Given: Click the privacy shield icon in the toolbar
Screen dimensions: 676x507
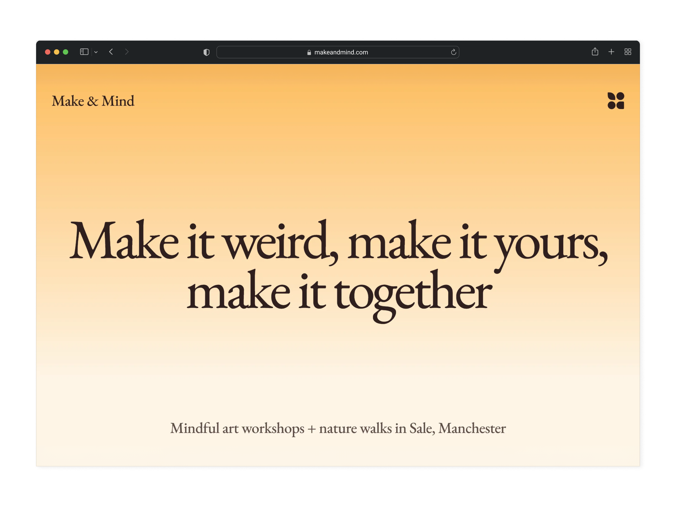Looking at the screenshot, I should [x=206, y=52].
